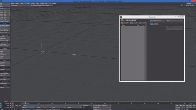This screenshot has height=110, width=196.
Task: Open the Perspective view type dropdown
Action: coord(21,5)
